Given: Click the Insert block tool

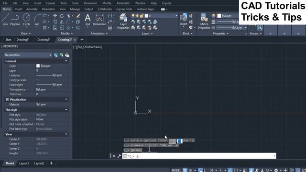Looking at the screenshot, I should point(184,20).
